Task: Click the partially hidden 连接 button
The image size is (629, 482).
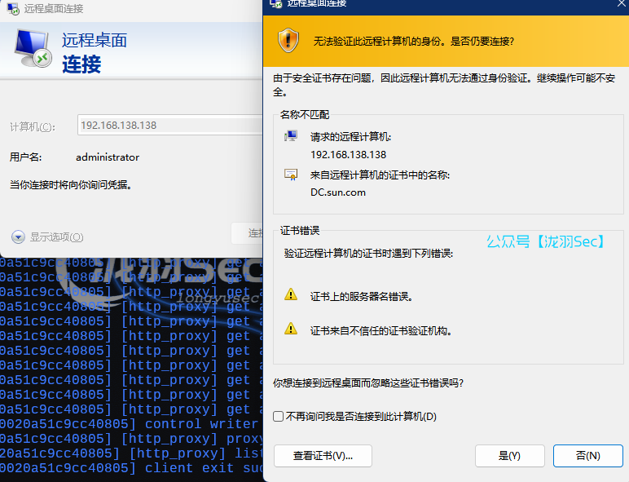Action: point(248,233)
